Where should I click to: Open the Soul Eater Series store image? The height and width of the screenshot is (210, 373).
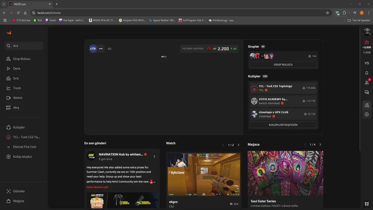(x=285, y=173)
